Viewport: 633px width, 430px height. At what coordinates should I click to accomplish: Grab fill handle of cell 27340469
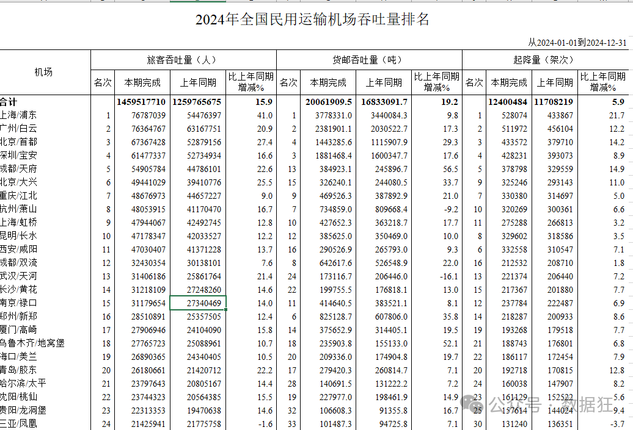tap(225, 309)
